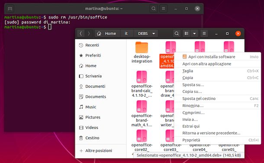
Task: Open Recenti in the sidebar
Action: [x=100, y=45]
